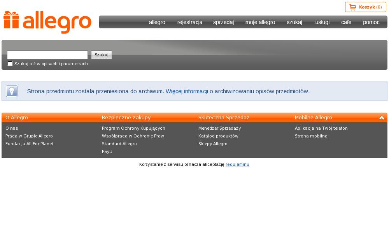Screen dimensions: 389x233
Task: Click the Allegro logo
Action: (47, 23)
